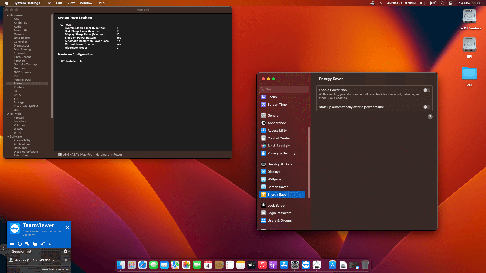Open the Edit menu
This screenshot has width=486, height=273.
(59, 3)
